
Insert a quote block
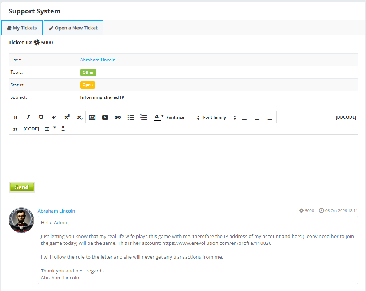pyautogui.click(x=15, y=129)
